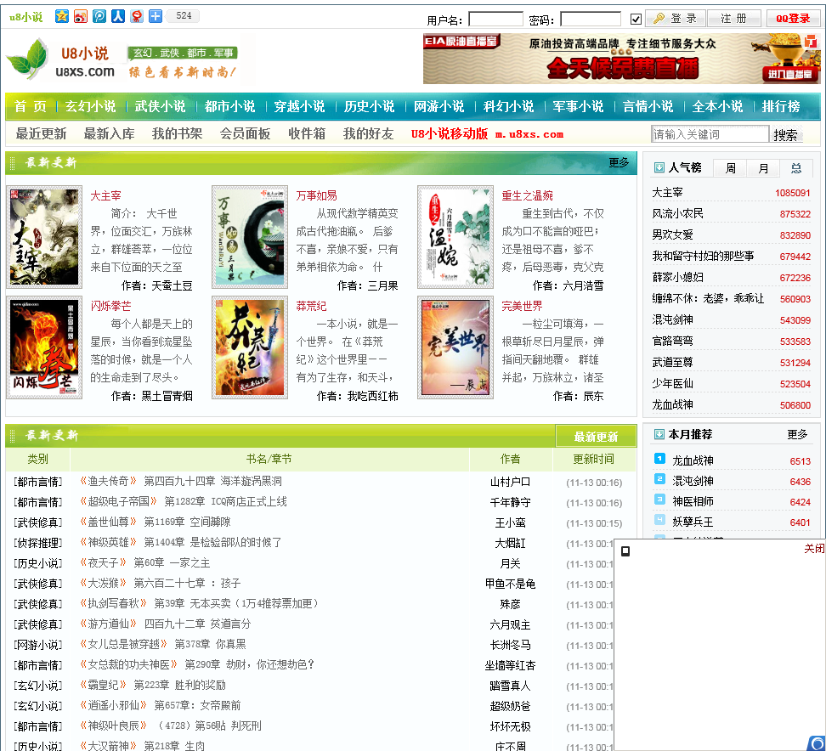Click rank 4 badge beside 妖孽兵王

coord(659,520)
